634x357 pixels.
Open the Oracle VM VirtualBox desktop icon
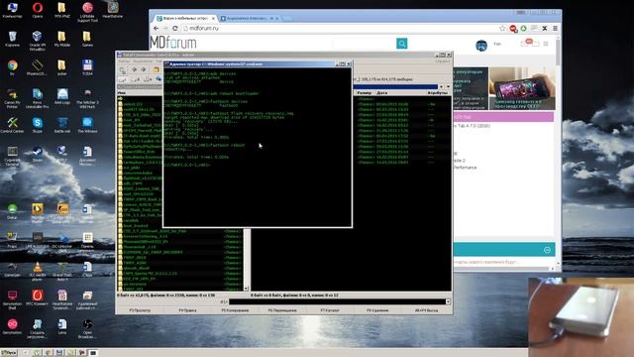pyautogui.click(x=38, y=41)
